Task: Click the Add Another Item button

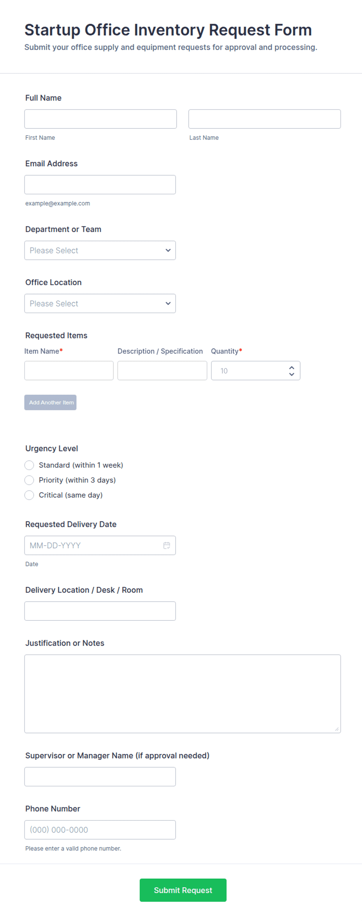Action: pyautogui.click(x=50, y=402)
